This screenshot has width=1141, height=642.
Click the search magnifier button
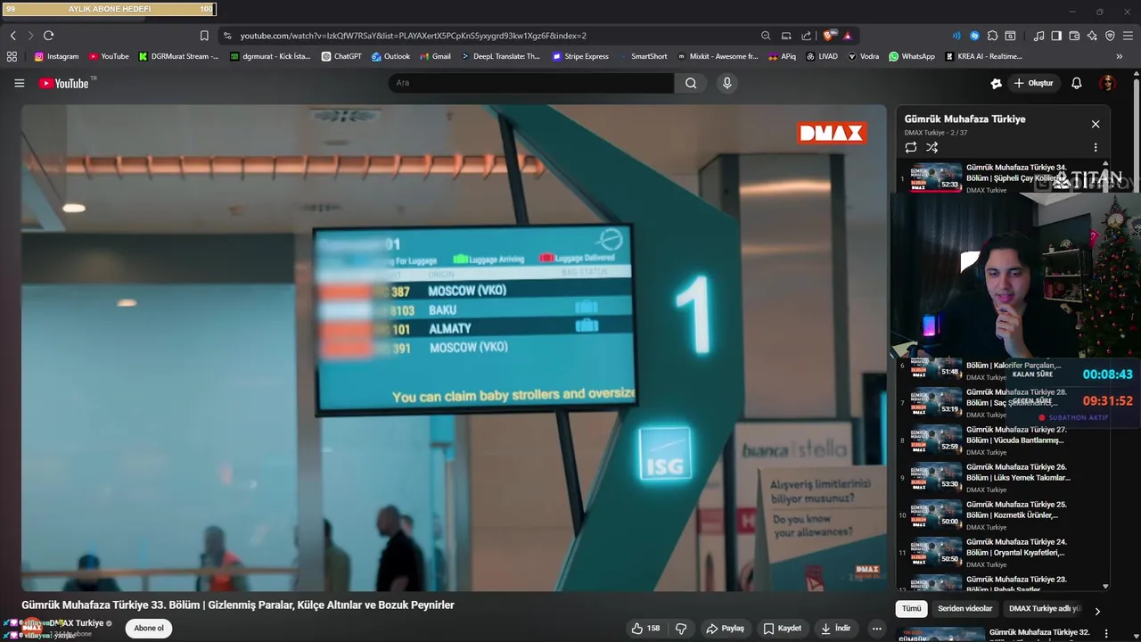coord(691,83)
